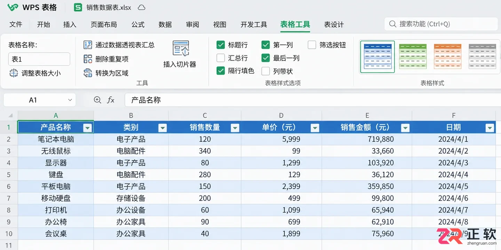Image resolution: width=501 pixels, height=250 pixels.
Task: Click the 调整表格大小 resize icon
Action: point(14,73)
